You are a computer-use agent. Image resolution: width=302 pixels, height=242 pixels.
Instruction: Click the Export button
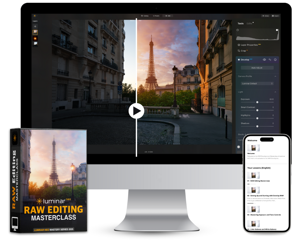coord(275,16)
